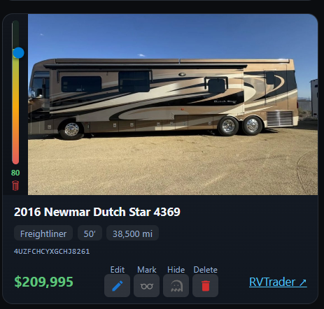This screenshot has width=324, height=309.
Task: Click the small red trash icon below score 80
Action: [x=15, y=185]
